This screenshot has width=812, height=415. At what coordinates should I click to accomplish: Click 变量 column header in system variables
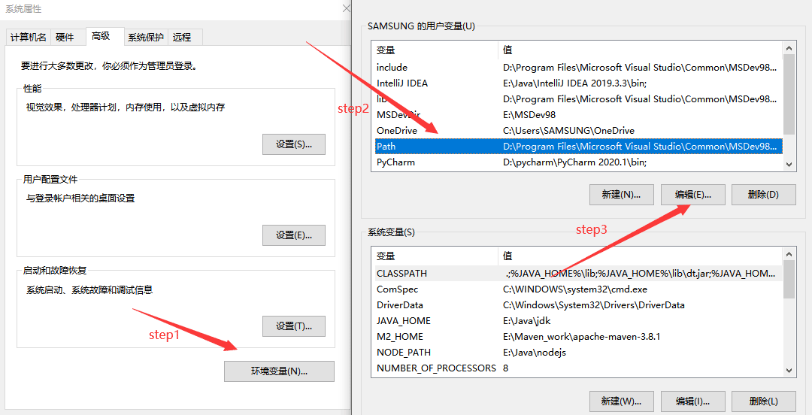pyautogui.click(x=435, y=256)
